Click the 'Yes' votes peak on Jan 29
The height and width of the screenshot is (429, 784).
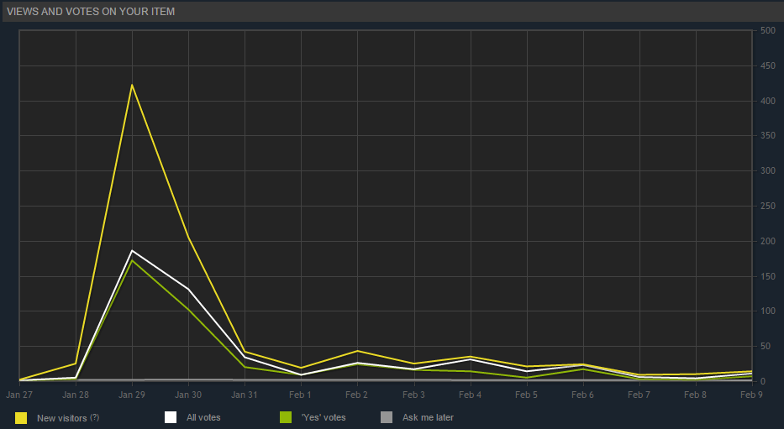[132, 260]
